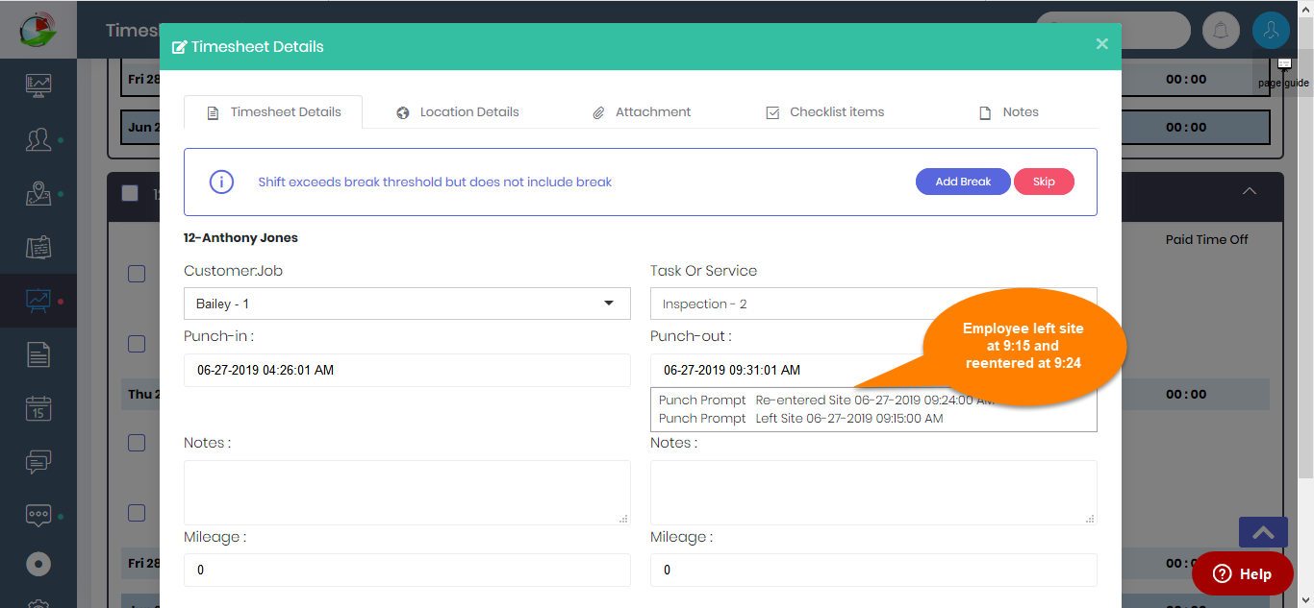Click the Mileage field under Punch-in
The image size is (1314, 608).
click(x=407, y=570)
